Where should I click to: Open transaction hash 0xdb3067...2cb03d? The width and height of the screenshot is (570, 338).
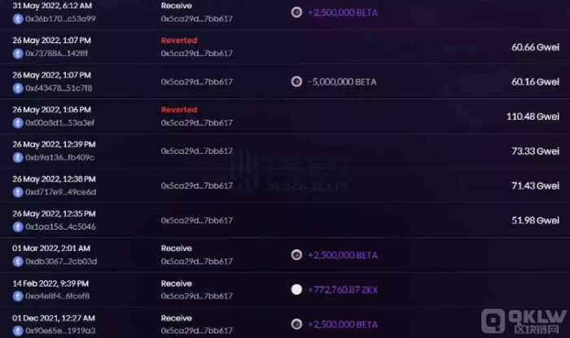[61, 261]
